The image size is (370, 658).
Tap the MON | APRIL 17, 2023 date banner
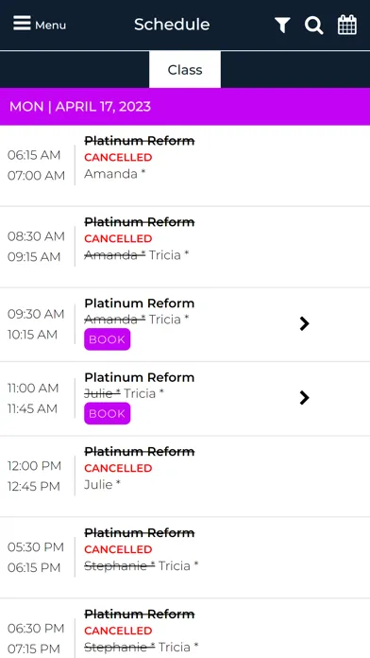point(185,107)
